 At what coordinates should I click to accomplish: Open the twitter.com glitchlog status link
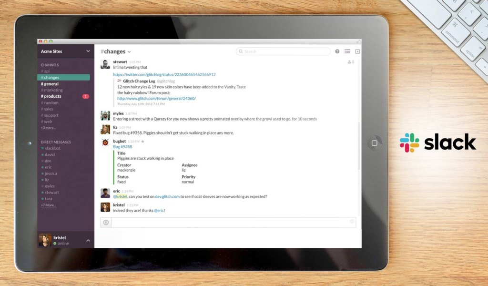tap(164, 74)
